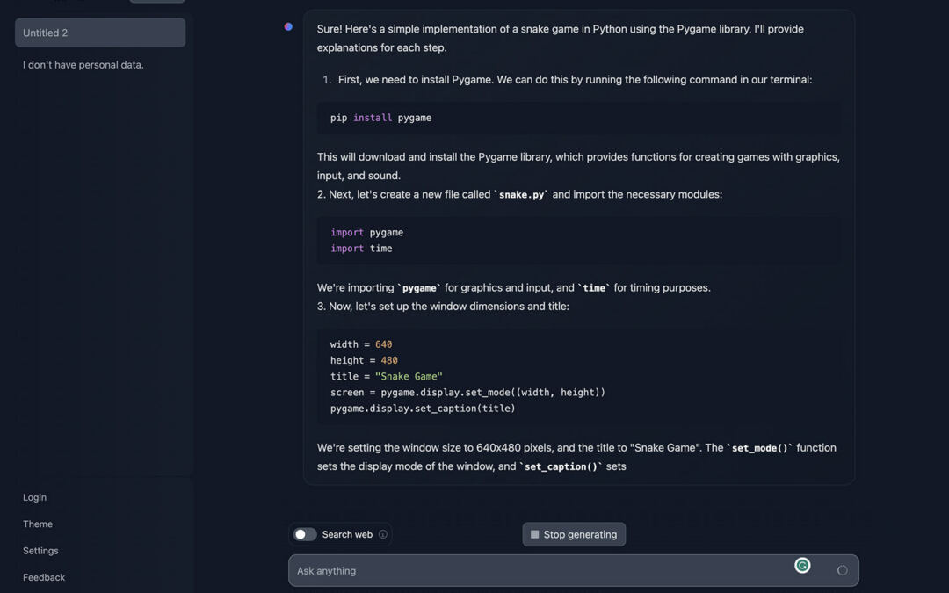Click the button above the conversation list
Viewport: 949px width, 593px height.
156,1
